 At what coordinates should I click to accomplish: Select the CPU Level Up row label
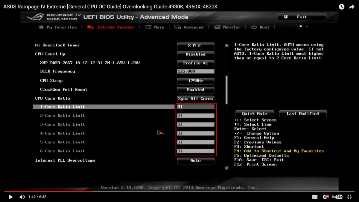50,54
